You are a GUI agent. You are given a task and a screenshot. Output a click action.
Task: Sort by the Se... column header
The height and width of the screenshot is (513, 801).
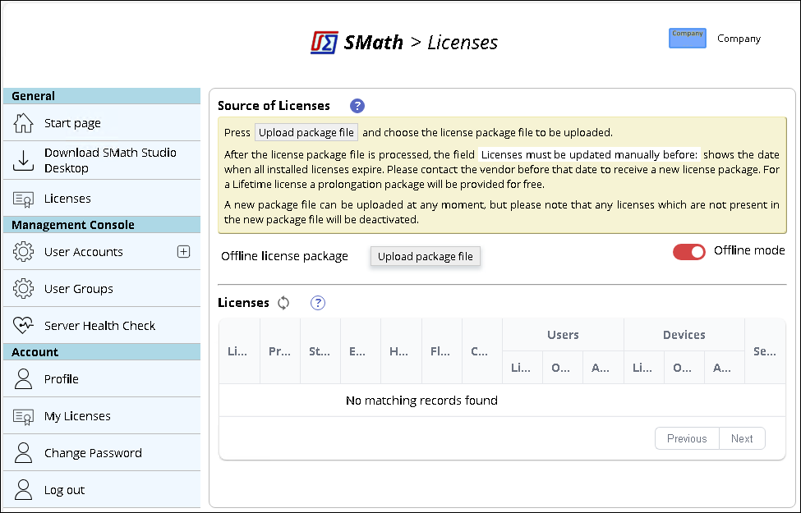(765, 351)
